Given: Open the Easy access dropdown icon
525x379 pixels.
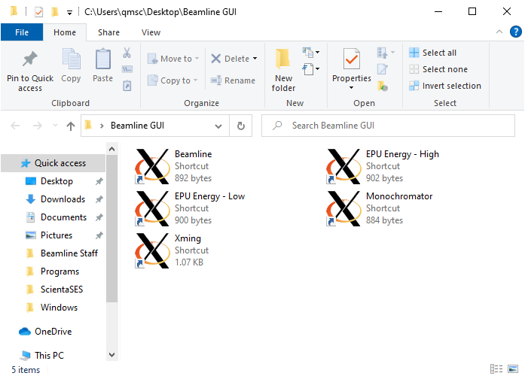Looking at the screenshot, I should click(x=311, y=69).
